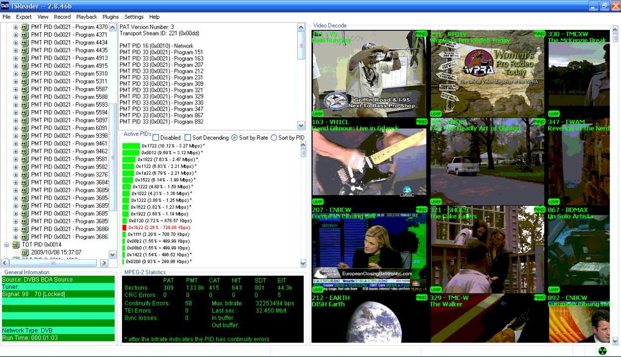Select the Sort by PID radio button
The image size is (621, 357).
[x=274, y=137]
